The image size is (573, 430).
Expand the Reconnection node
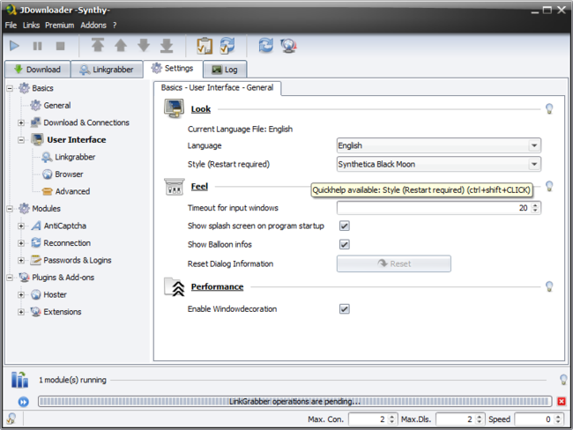tap(21, 243)
